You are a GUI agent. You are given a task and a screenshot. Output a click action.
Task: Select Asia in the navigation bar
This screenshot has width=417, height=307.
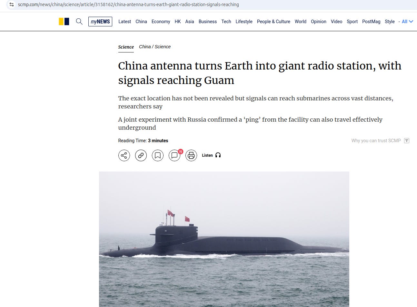coord(190,22)
